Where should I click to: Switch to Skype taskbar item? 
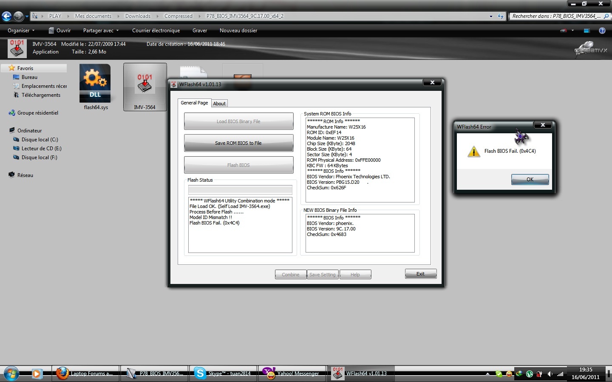[x=223, y=374]
